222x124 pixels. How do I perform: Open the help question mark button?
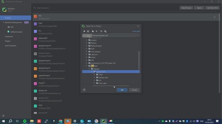point(84,90)
